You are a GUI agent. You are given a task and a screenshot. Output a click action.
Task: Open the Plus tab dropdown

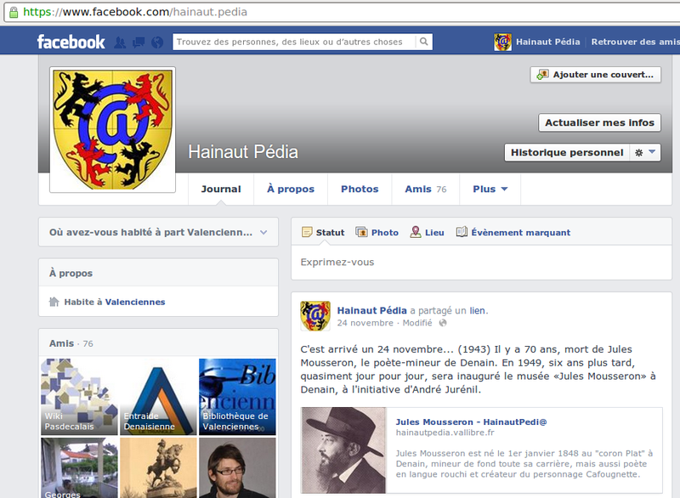[489, 189]
